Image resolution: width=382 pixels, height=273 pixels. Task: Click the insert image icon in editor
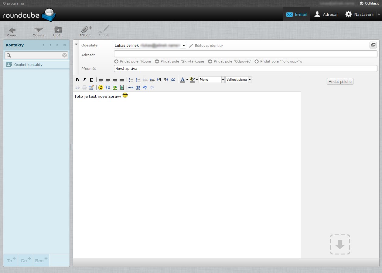[x=115, y=87]
